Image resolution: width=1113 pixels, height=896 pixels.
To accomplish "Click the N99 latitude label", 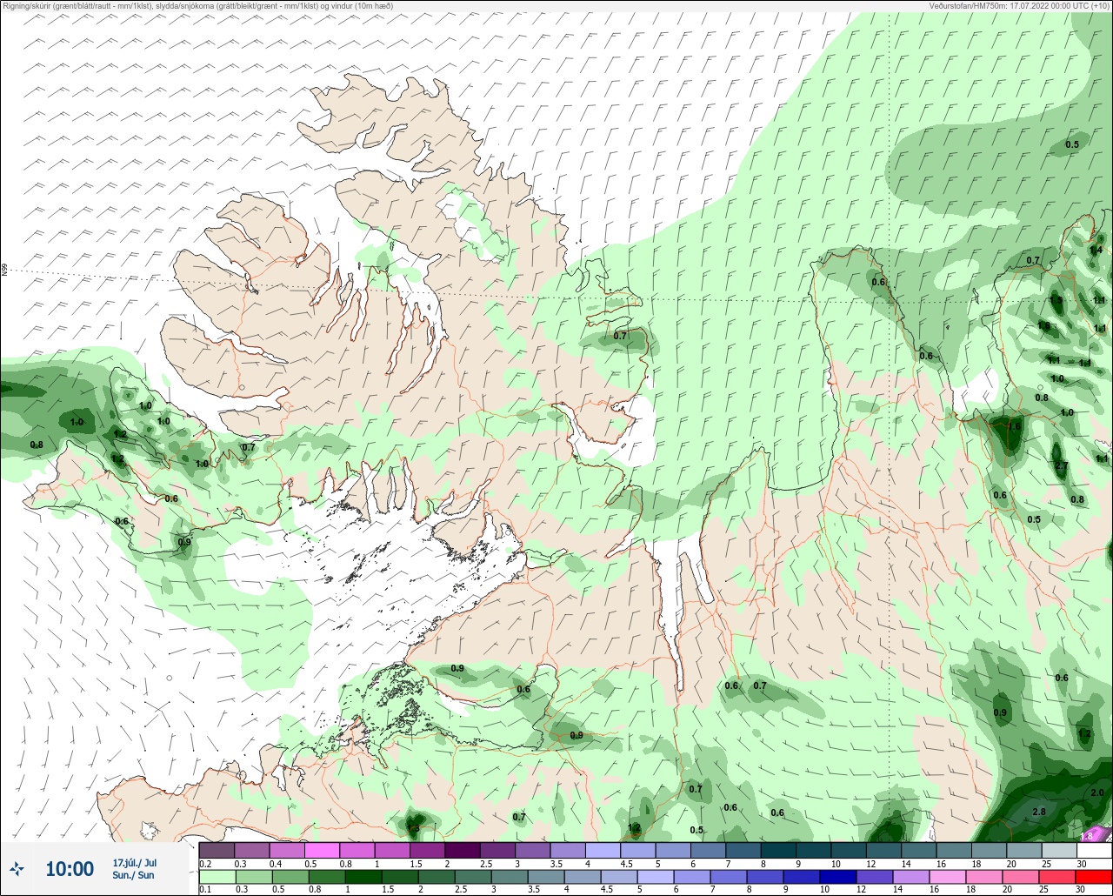I will (x=4, y=271).
